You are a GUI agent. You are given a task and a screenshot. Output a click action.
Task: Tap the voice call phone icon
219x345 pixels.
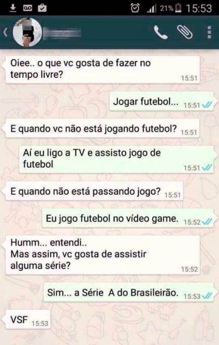click(161, 32)
